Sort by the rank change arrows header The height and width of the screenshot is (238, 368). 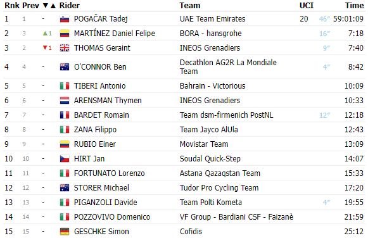pos(49,6)
